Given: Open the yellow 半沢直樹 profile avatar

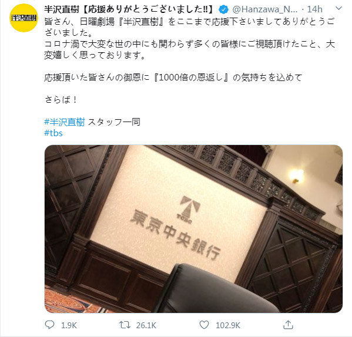Looking at the screenshot, I should tap(24, 18).
